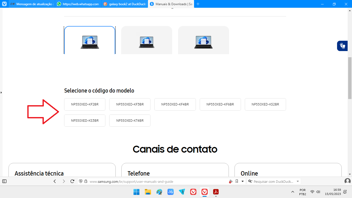The width and height of the screenshot is (352, 198).
Task: Expand the address bar dropdown arrow
Action: (x=242, y=181)
